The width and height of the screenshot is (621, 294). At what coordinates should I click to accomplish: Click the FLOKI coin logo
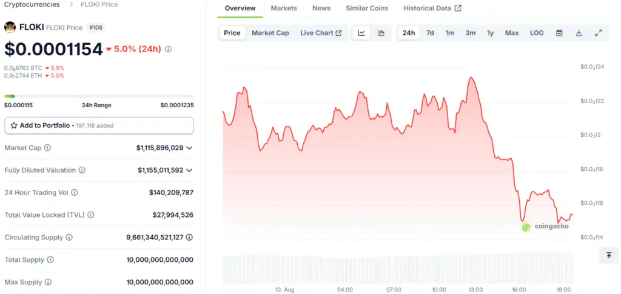[x=10, y=27]
